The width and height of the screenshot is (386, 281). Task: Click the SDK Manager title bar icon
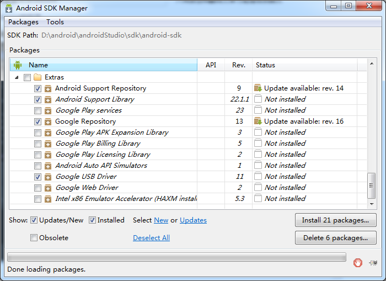(x=9, y=8)
